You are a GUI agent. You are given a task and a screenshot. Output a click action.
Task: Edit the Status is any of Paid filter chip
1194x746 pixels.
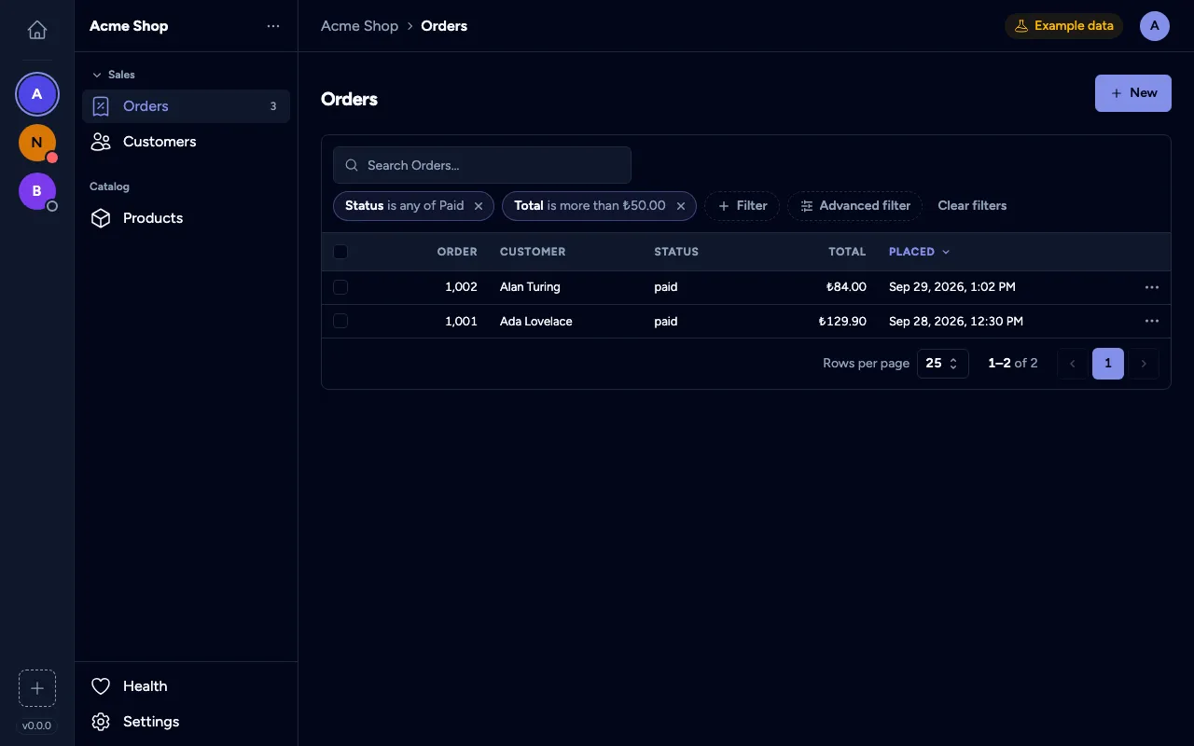tap(404, 206)
